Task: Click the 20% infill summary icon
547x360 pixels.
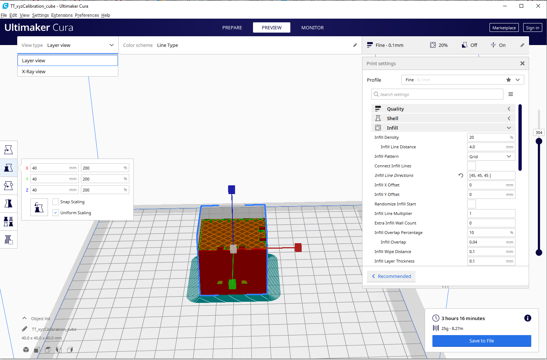Action: pyautogui.click(x=433, y=45)
